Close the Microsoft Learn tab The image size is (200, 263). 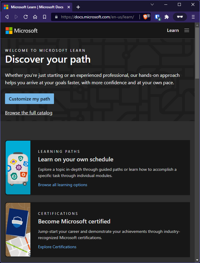pos(69,7)
